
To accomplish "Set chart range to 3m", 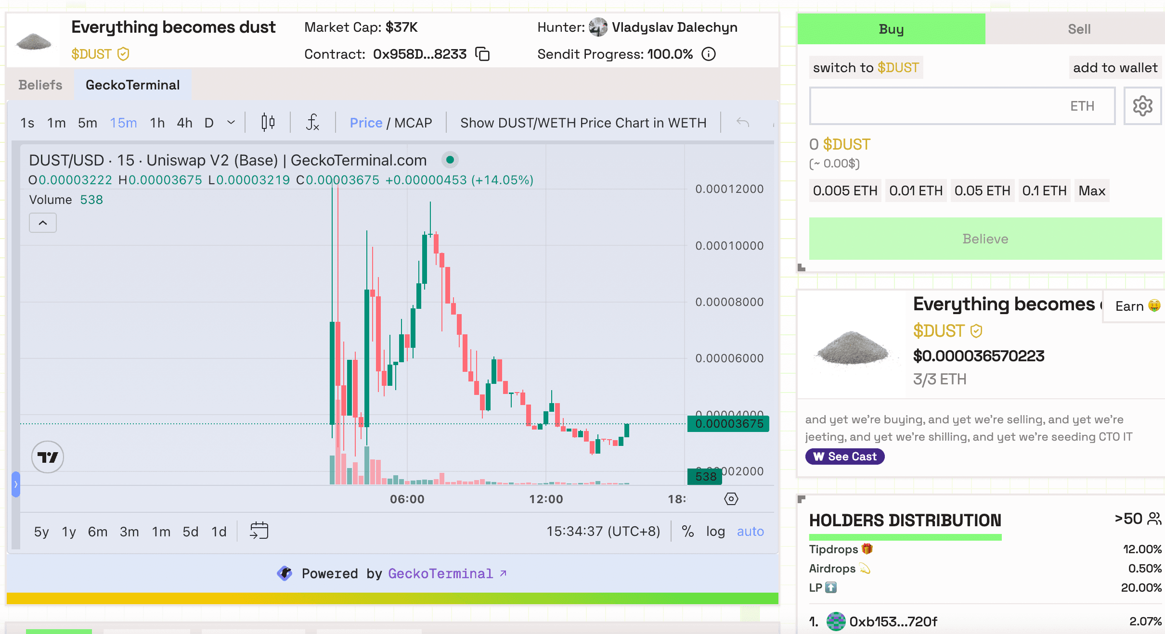I will coord(129,531).
